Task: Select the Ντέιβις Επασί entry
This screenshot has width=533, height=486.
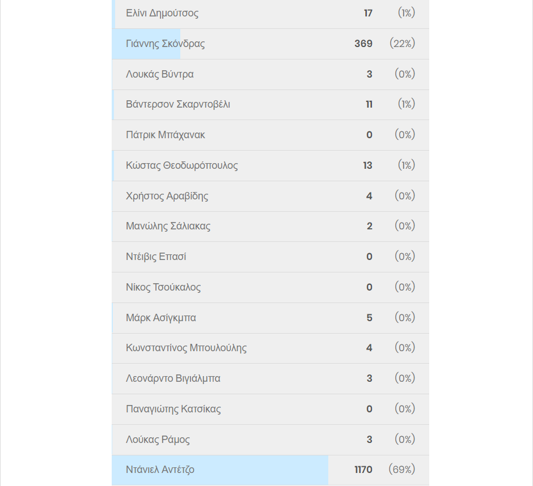Action: point(270,257)
